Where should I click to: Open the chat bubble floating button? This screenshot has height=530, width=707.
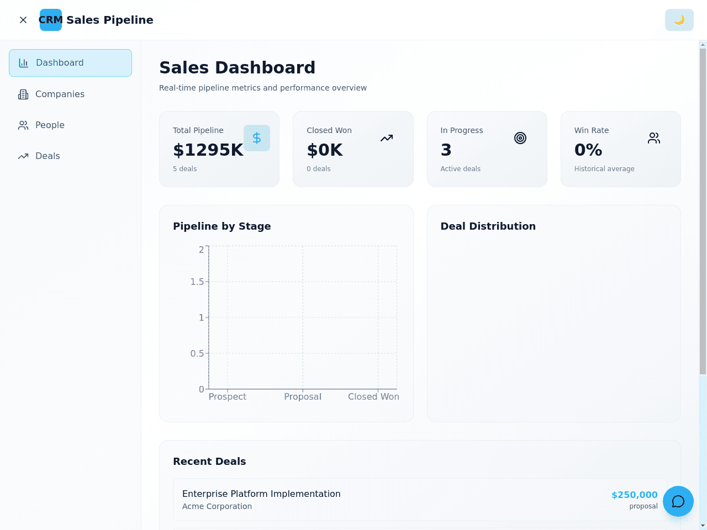[678, 501]
